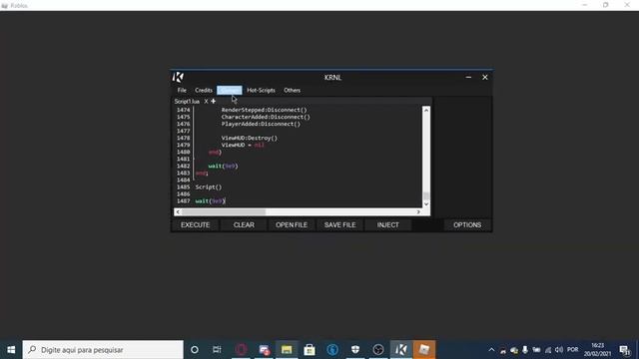Screen dimensions: 639x359
Task: Click the CLEAR button
Action: coord(244,224)
